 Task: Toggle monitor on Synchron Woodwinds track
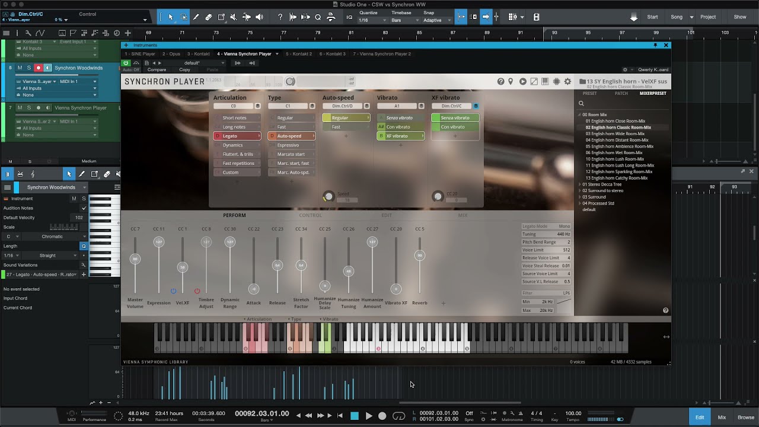pyautogui.click(x=47, y=68)
